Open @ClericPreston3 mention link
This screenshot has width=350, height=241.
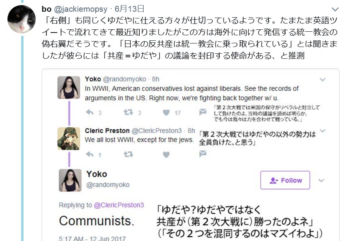click(x=119, y=205)
